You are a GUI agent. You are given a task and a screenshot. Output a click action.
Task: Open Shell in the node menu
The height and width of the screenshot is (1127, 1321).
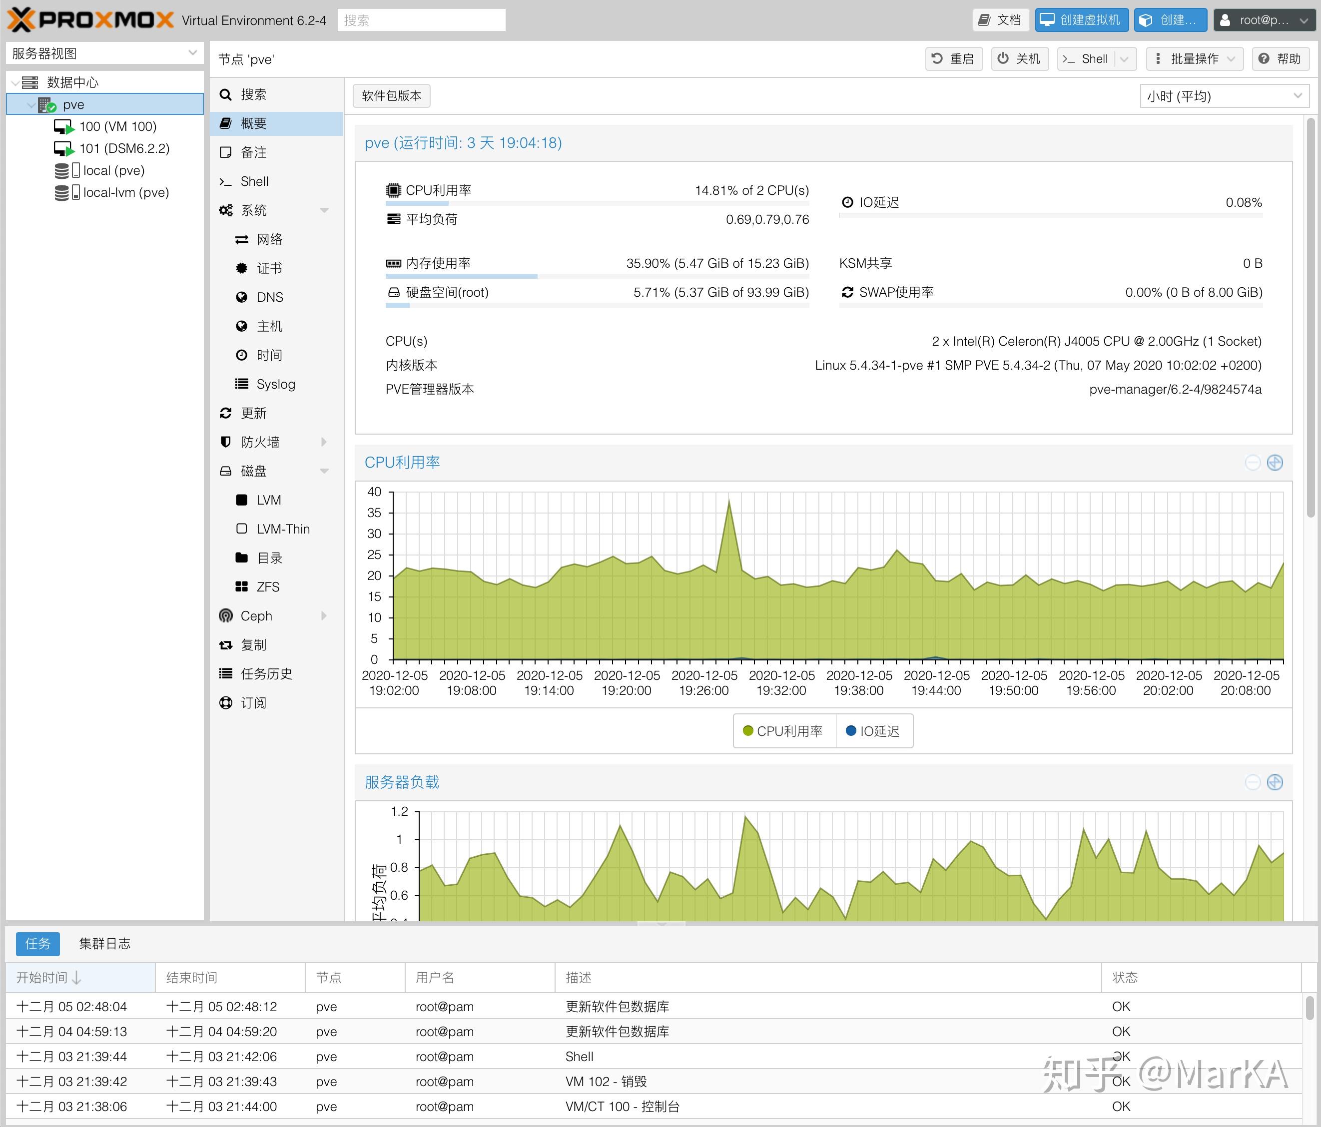click(277, 182)
